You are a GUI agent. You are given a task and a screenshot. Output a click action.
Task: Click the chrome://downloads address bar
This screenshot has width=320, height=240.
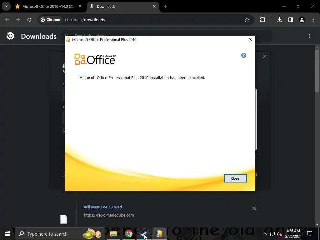tap(146, 20)
